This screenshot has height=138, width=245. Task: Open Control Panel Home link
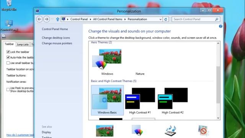click(55, 29)
